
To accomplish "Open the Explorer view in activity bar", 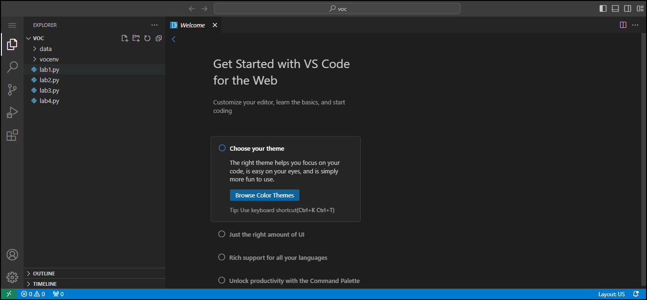I will pyautogui.click(x=12, y=44).
